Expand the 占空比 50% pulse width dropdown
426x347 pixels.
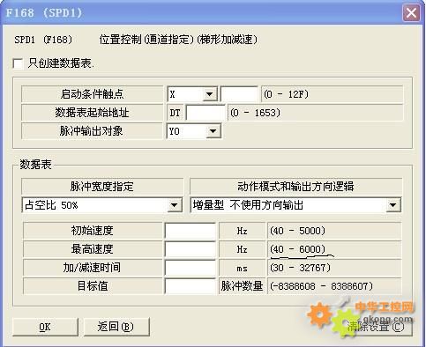[174, 205]
